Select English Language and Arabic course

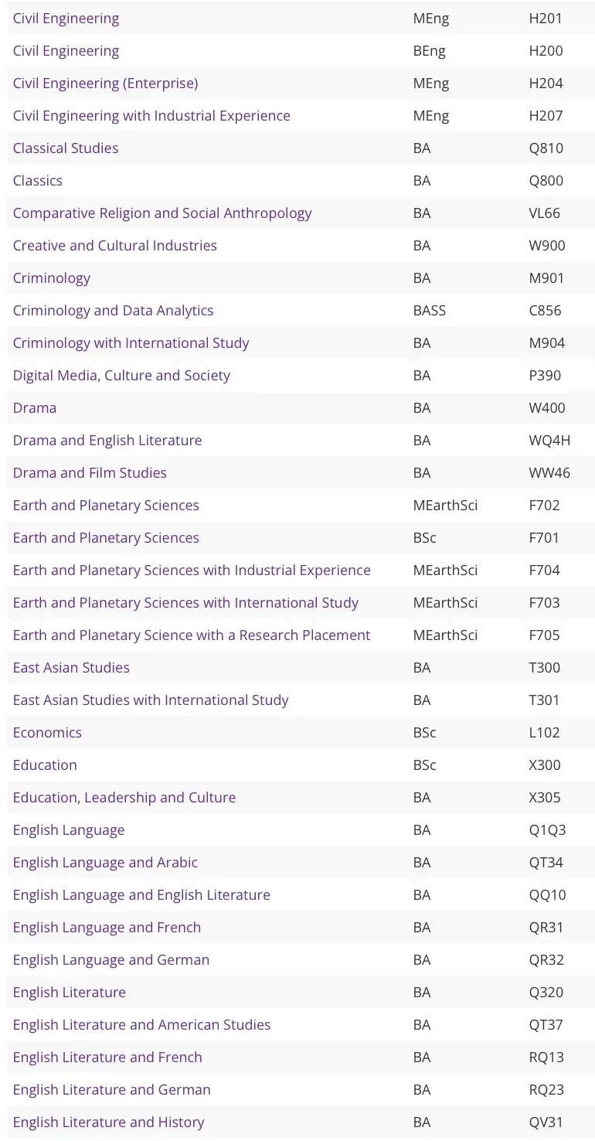pos(105,863)
